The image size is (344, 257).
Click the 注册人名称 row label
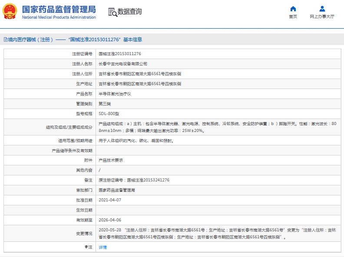click(82, 64)
